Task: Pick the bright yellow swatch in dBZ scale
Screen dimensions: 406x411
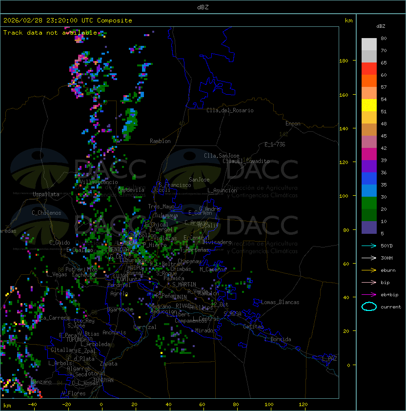Action: [x=369, y=105]
